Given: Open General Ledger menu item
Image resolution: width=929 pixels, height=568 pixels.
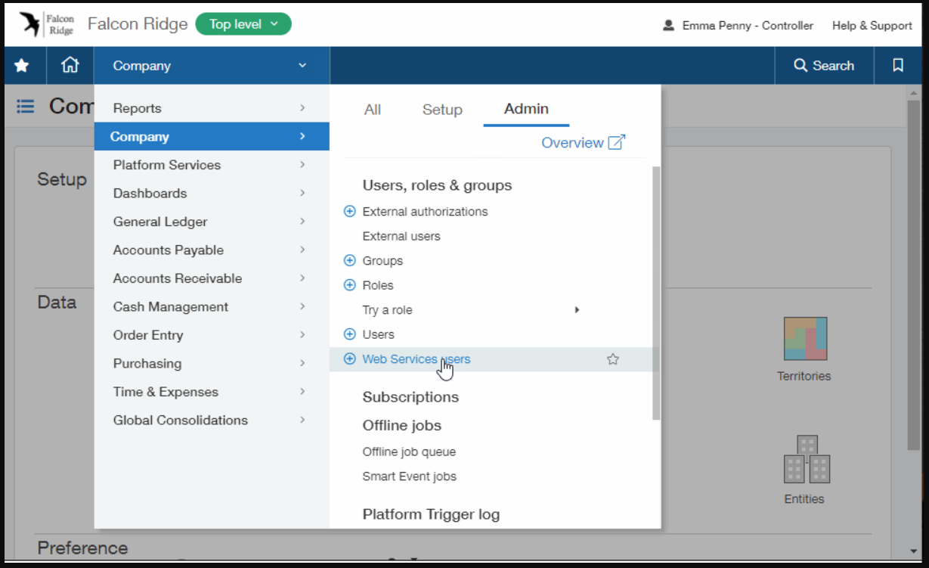Looking at the screenshot, I should 160,222.
